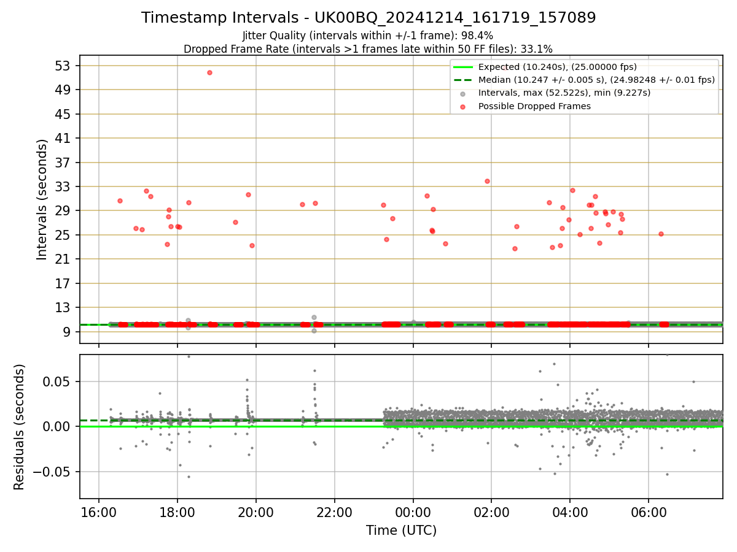Click the legend entry 'Possible Dropped Frames'
737x552 pixels.
click(x=534, y=106)
